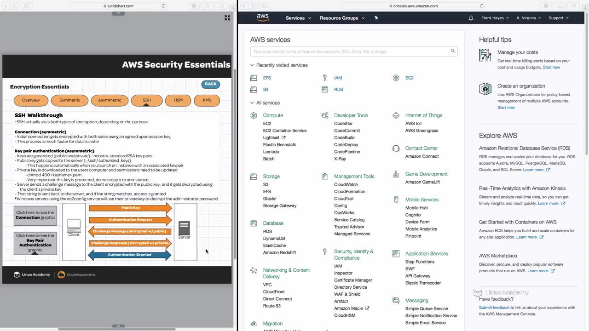589x331 pixels.
Task: Click the EC2 icon under Recently visited services
Action: click(x=396, y=78)
